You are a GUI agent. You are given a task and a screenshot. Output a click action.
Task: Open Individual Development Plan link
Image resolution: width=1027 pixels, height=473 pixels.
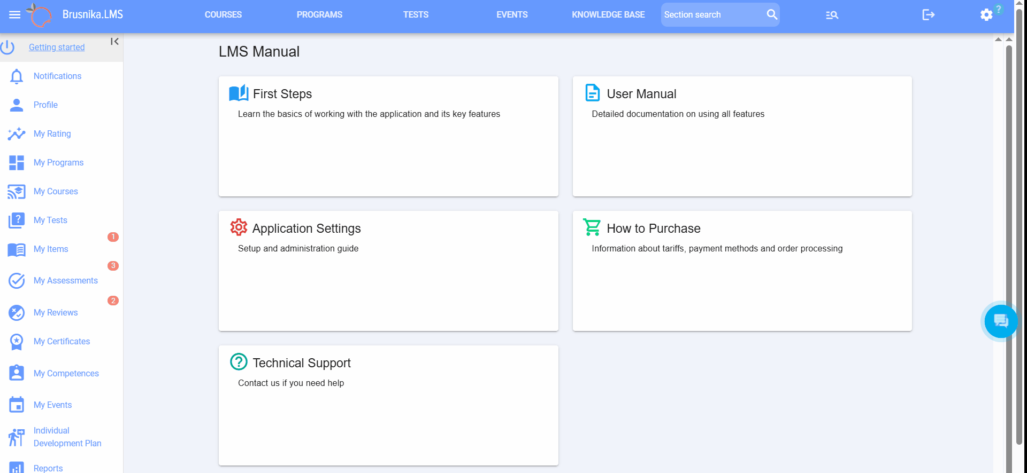67,437
